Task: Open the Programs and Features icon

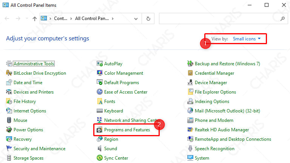Action: coord(100,129)
